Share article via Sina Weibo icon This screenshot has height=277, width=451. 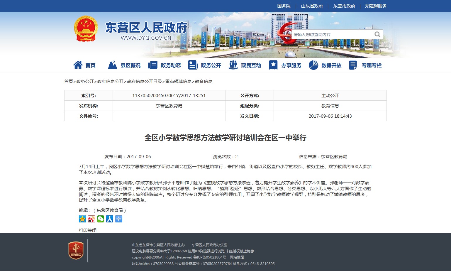(91, 219)
